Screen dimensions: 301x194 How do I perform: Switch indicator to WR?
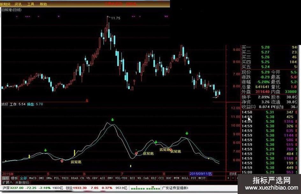(139, 178)
